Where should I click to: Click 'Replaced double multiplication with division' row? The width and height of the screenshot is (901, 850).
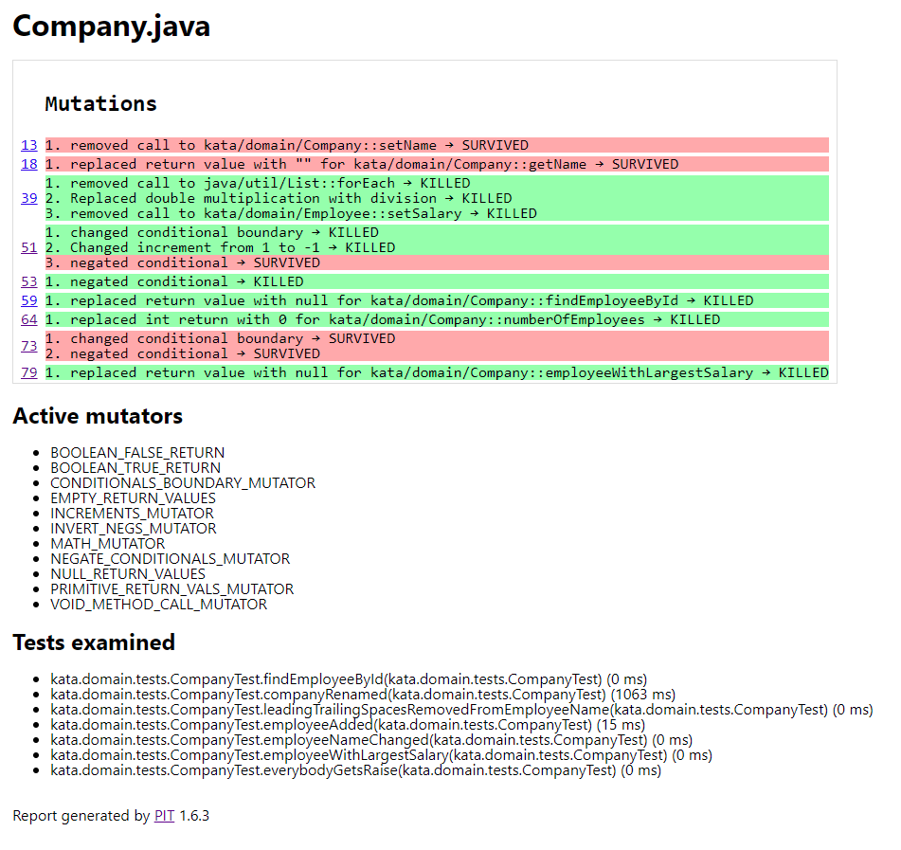437,198
